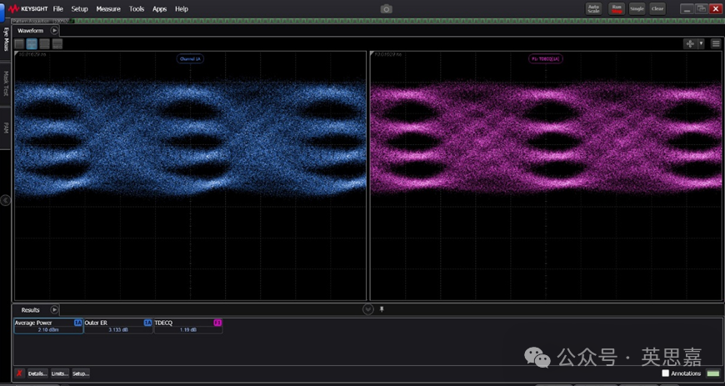Click the 1.19 dB value
The width and height of the screenshot is (725, 386).
tap(188, 330)
